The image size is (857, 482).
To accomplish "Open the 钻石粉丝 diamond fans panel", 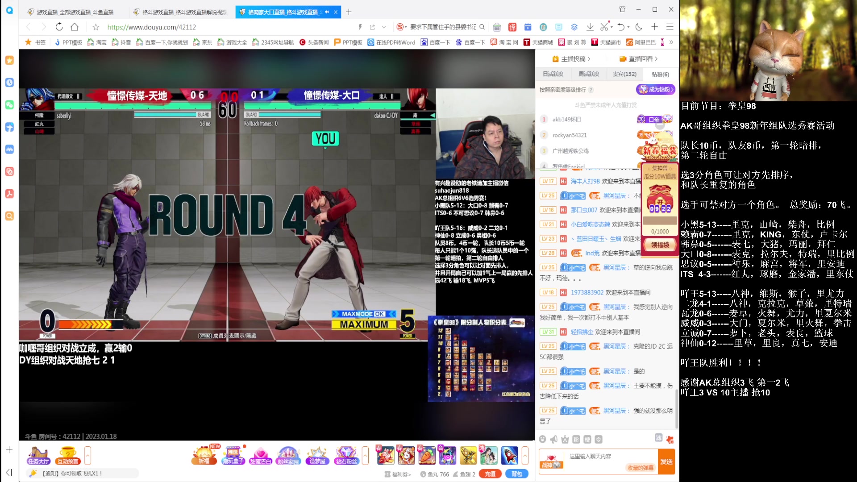I will tap(346, 456).
